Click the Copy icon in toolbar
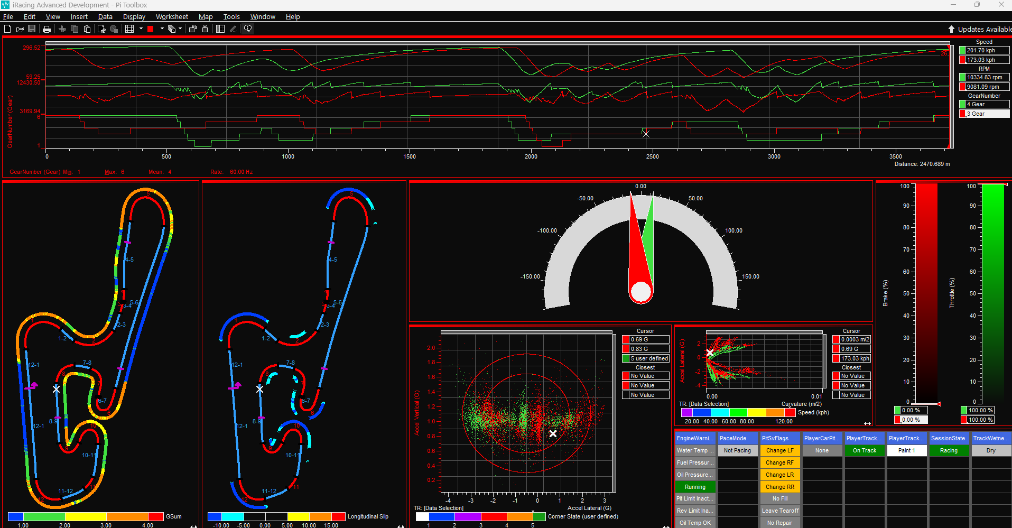The height and width of the screenshot is (528, 1012). (x=75, y=29)
